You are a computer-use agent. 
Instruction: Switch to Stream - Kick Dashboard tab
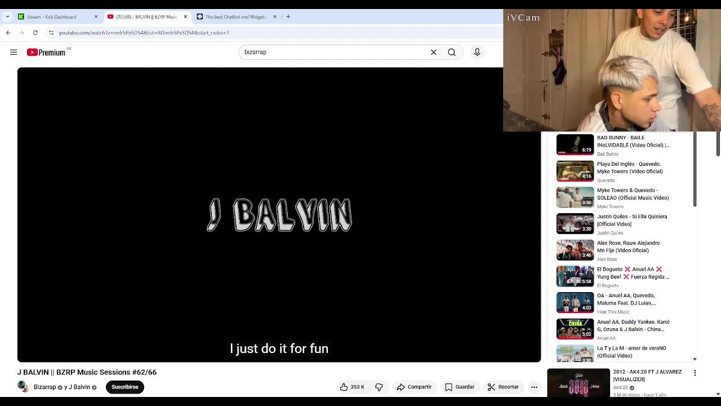point(57,17)
